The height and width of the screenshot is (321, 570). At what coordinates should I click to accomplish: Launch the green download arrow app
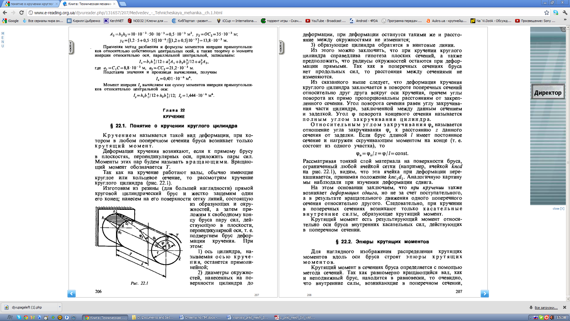point(53,317)
